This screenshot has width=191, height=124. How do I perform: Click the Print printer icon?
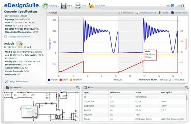(x=78, y=6)
